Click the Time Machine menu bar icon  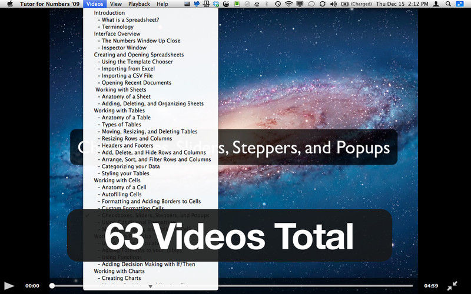278,4
